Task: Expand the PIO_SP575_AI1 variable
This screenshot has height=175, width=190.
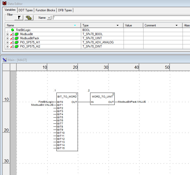Action: point(7,42)
